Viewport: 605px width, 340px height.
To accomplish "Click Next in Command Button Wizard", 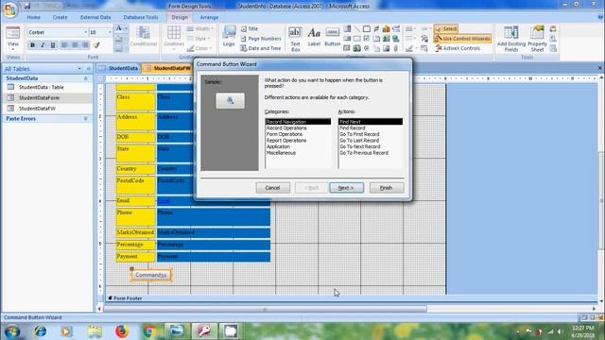I will click(x=346, y=188).
